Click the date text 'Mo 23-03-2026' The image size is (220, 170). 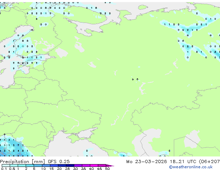(x=146, y=162)
